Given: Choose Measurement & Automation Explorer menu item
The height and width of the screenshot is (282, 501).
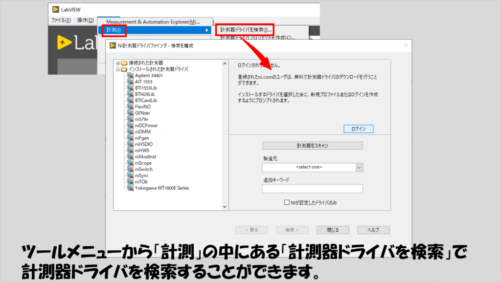Looking at the screenshot, I should coord(153,22).
